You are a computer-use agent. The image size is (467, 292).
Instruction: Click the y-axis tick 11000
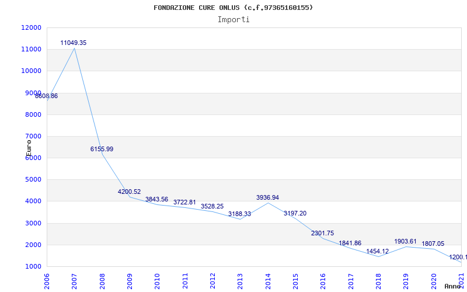tap(32, 50)
